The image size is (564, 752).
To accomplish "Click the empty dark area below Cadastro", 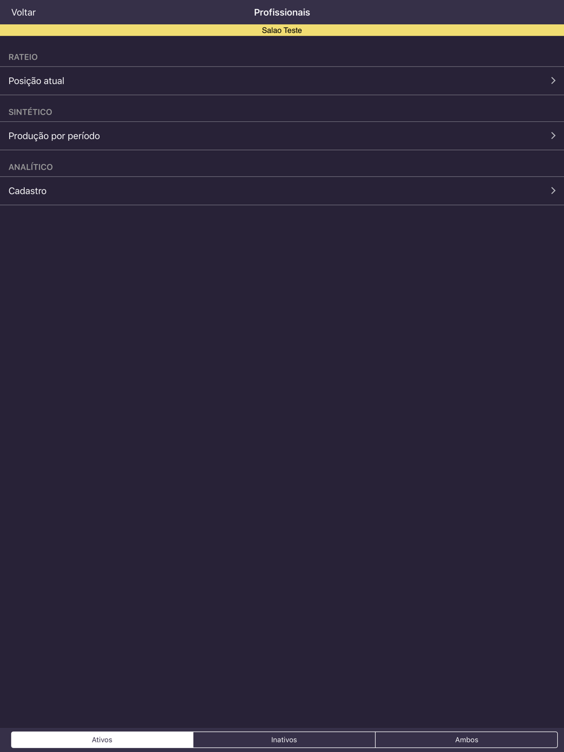I will (282, 451).
